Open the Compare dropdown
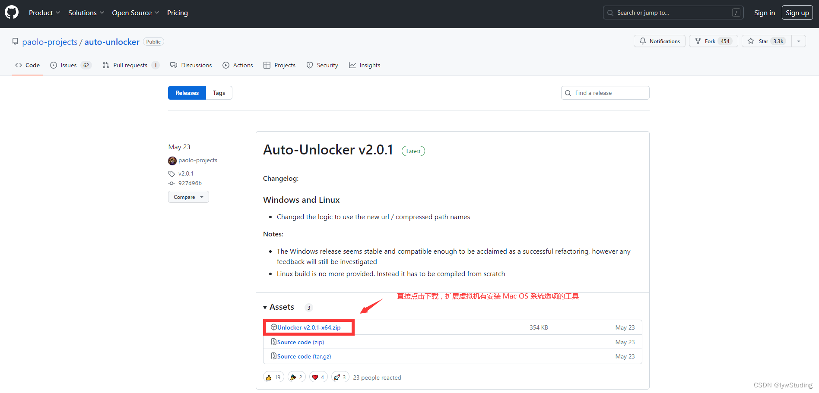819x393 pixels. 188,197
